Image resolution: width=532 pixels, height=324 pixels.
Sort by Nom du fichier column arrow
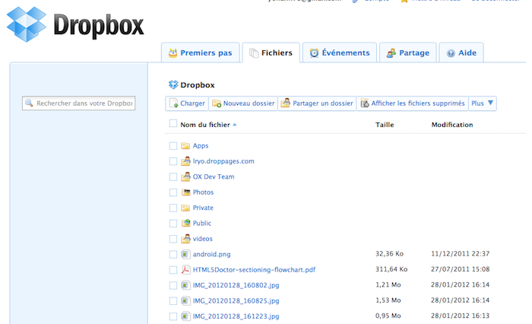coord(235,125)
